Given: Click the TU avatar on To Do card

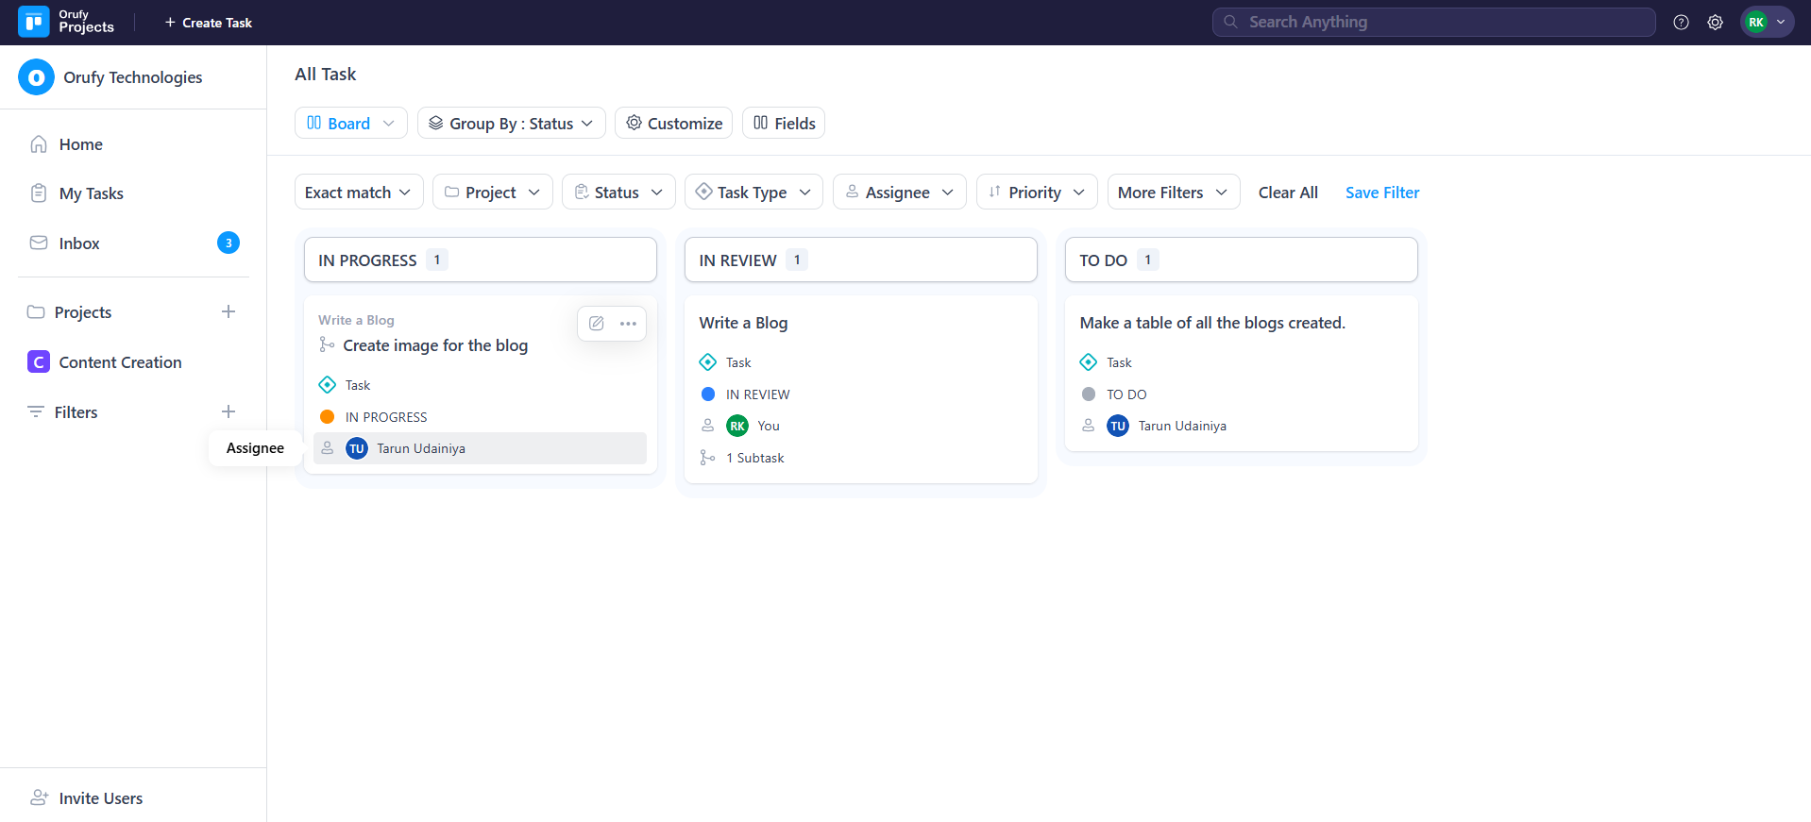Looking at the screenshot, I should (1118, 427).
